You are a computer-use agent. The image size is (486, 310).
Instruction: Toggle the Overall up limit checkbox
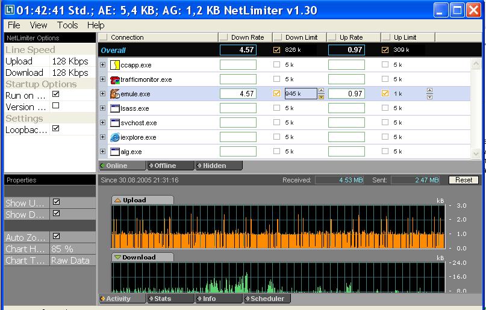click(385, 50)
